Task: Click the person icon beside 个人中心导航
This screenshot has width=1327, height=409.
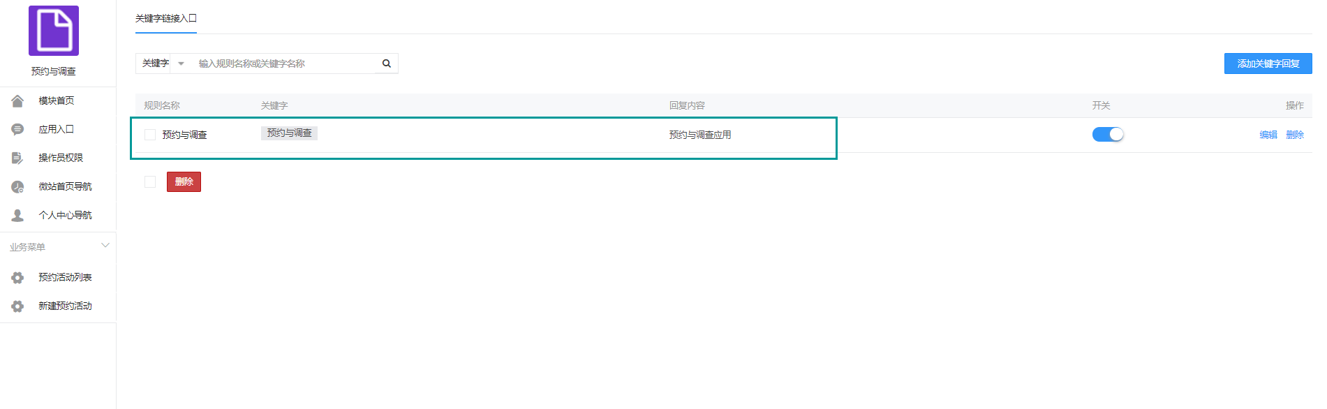Action: (17, 215)
